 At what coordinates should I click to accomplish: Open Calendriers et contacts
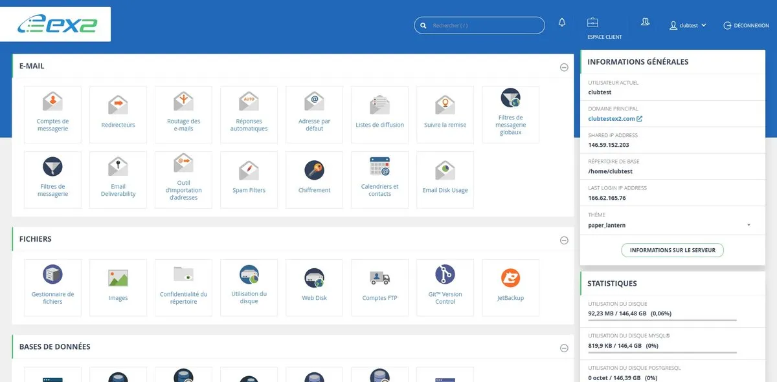(379, 180)
